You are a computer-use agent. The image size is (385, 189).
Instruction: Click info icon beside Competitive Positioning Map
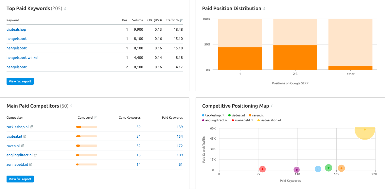272,106
